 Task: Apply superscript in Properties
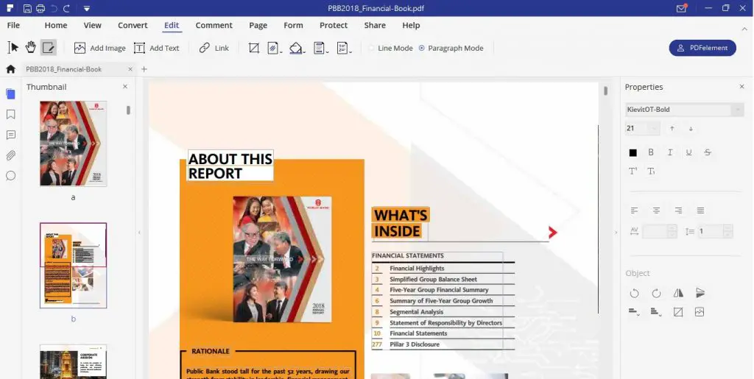(x=633, y=171)
